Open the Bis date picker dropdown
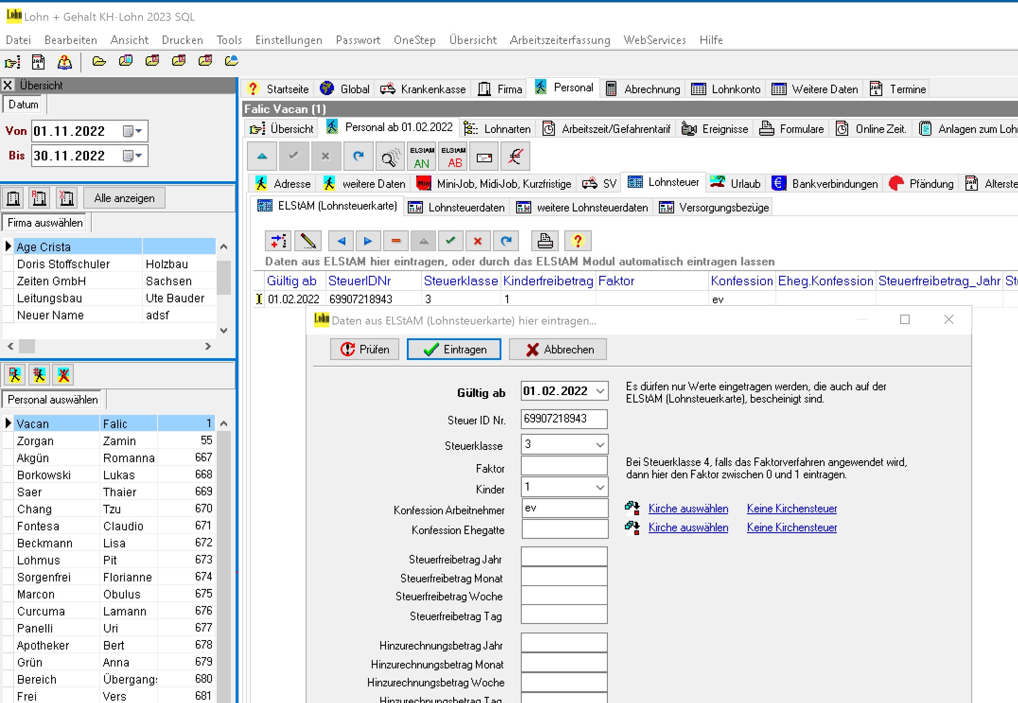1018x703 pixels. point(133,156)
